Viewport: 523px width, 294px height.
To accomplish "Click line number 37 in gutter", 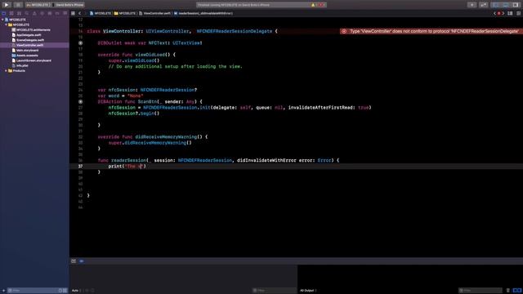I will coord(80,166).
